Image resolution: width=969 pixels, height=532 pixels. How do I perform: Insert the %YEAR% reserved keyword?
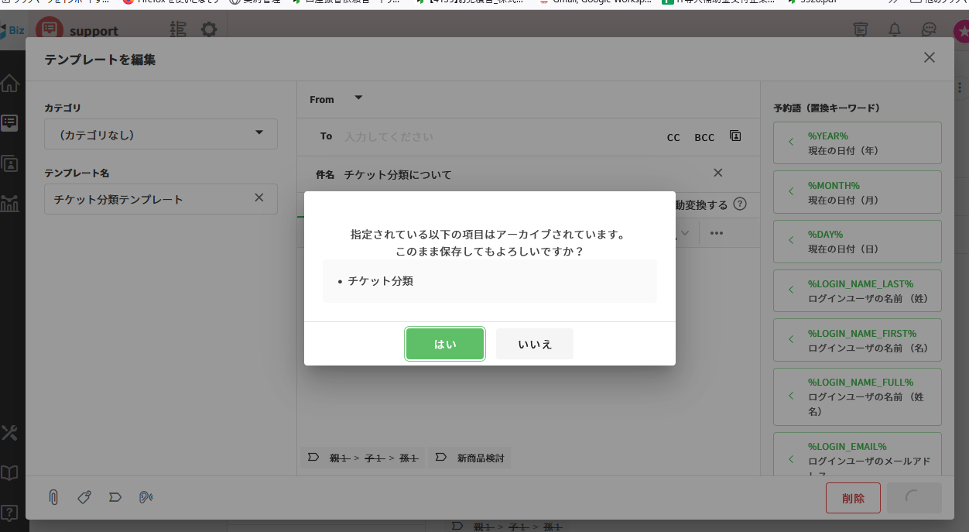pyautogui.click(x=858, y=142)
